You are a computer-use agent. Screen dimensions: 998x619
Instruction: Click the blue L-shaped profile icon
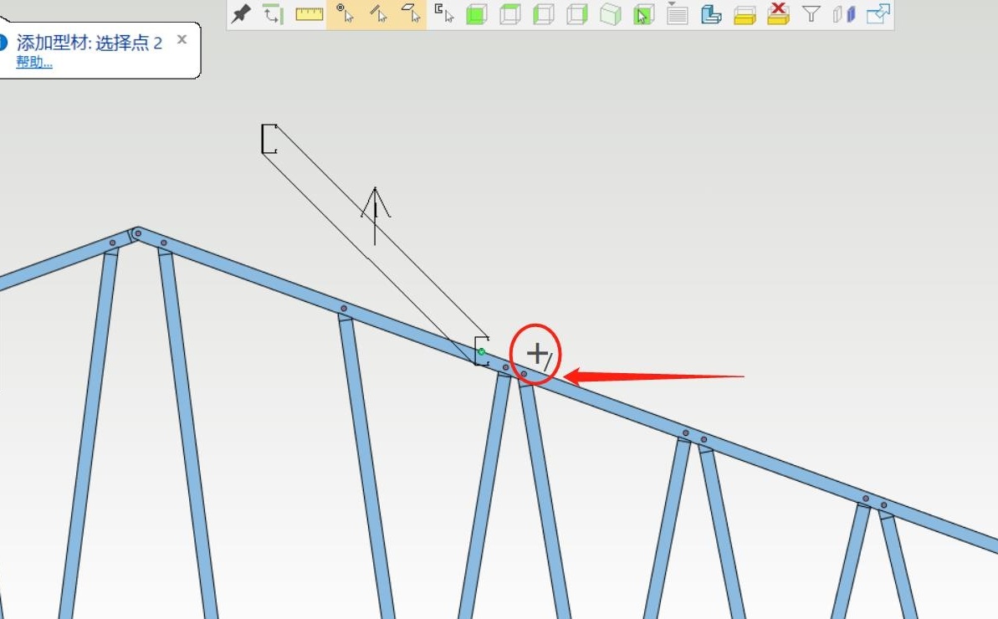[710, 14]
